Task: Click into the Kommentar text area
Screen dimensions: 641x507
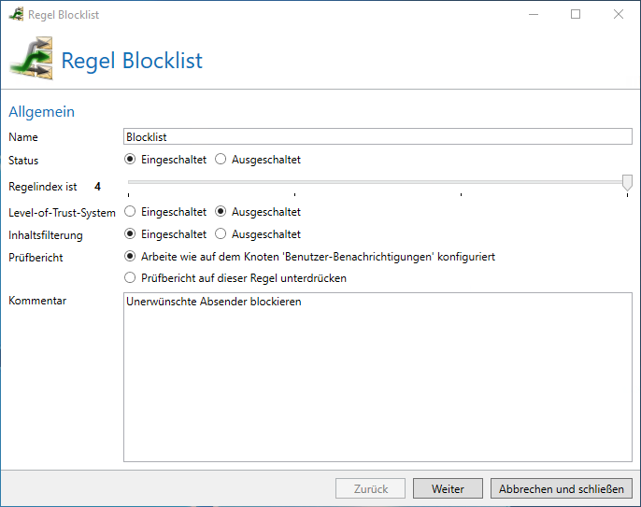Action: pyautogui.click(x=377, y=377)
